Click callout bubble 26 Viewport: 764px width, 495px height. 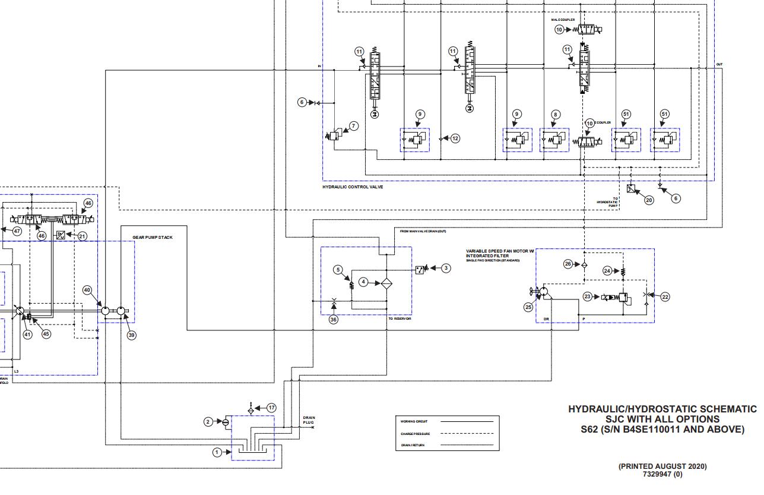pos(568,264)
